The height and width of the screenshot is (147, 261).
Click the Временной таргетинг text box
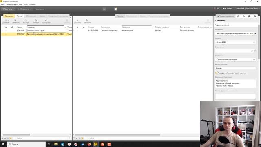[235, 83]
